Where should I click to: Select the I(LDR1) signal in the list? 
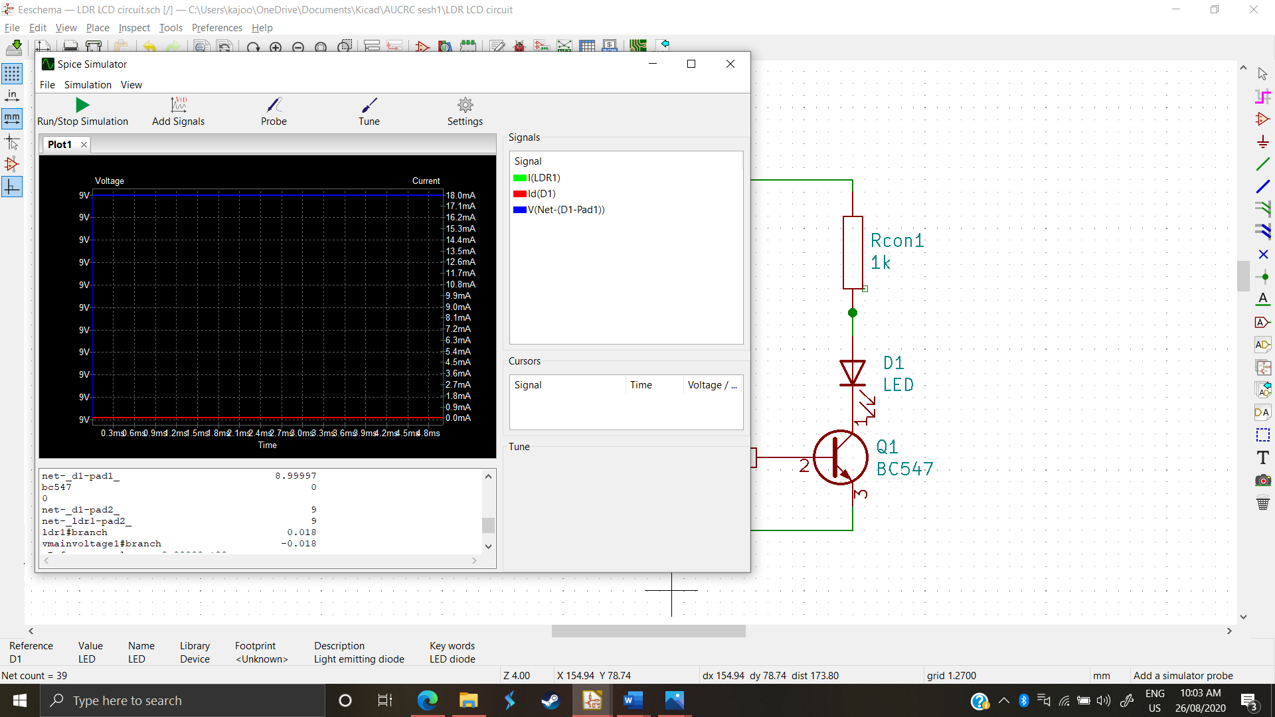tap(543, 177)
